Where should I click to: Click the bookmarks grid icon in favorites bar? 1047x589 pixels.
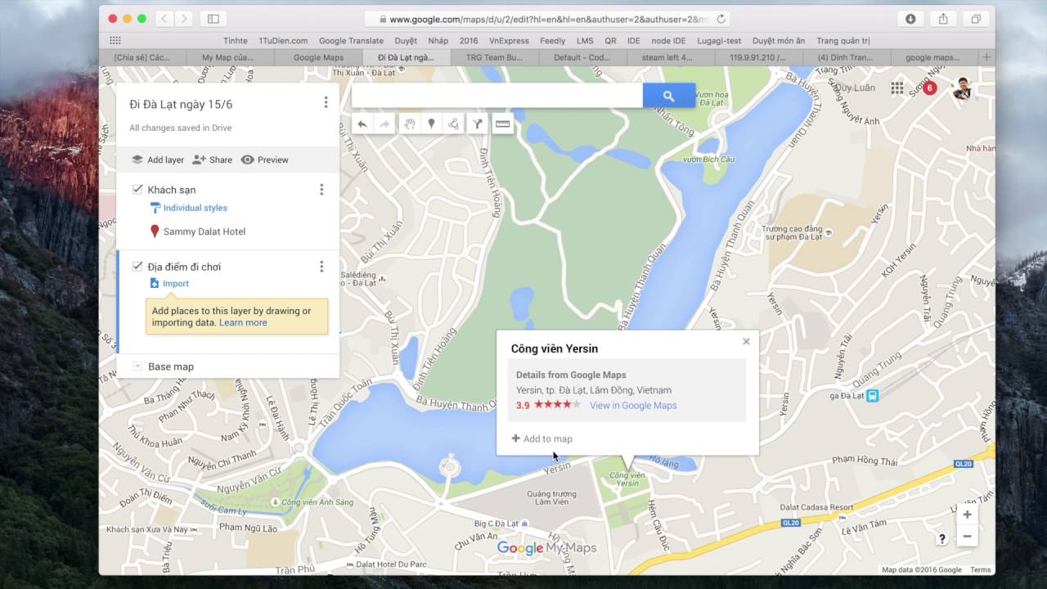[115, 41]
